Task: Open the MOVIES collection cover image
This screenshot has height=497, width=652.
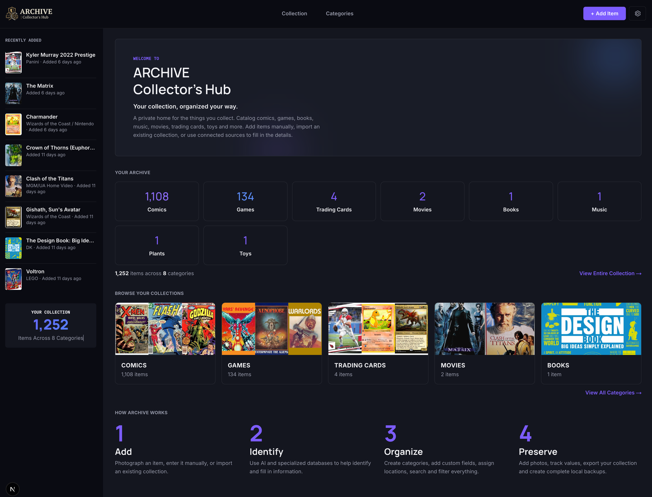Action: pos(485,329)
